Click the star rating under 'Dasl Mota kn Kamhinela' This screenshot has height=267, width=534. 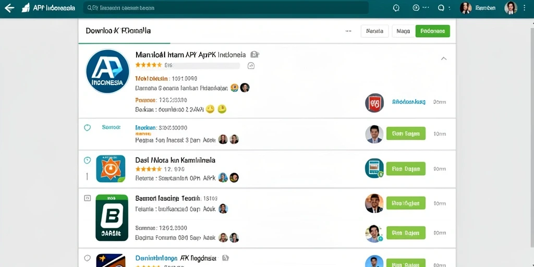149,169
